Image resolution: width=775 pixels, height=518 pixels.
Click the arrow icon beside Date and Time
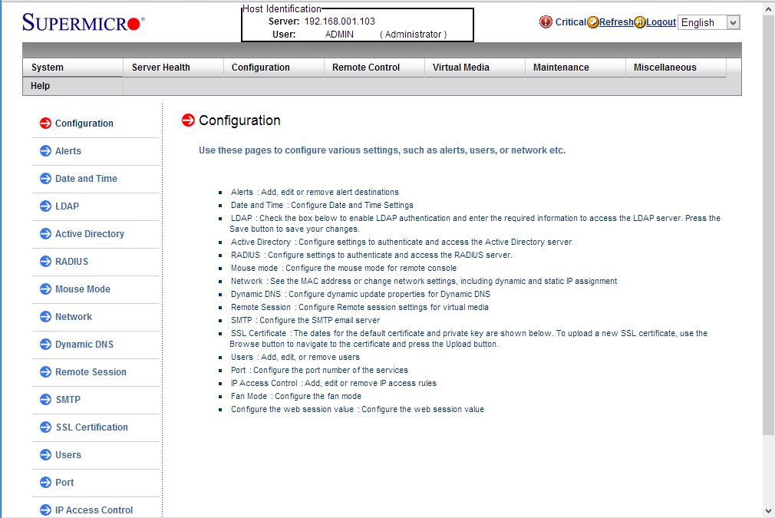(x=45, y=179)
